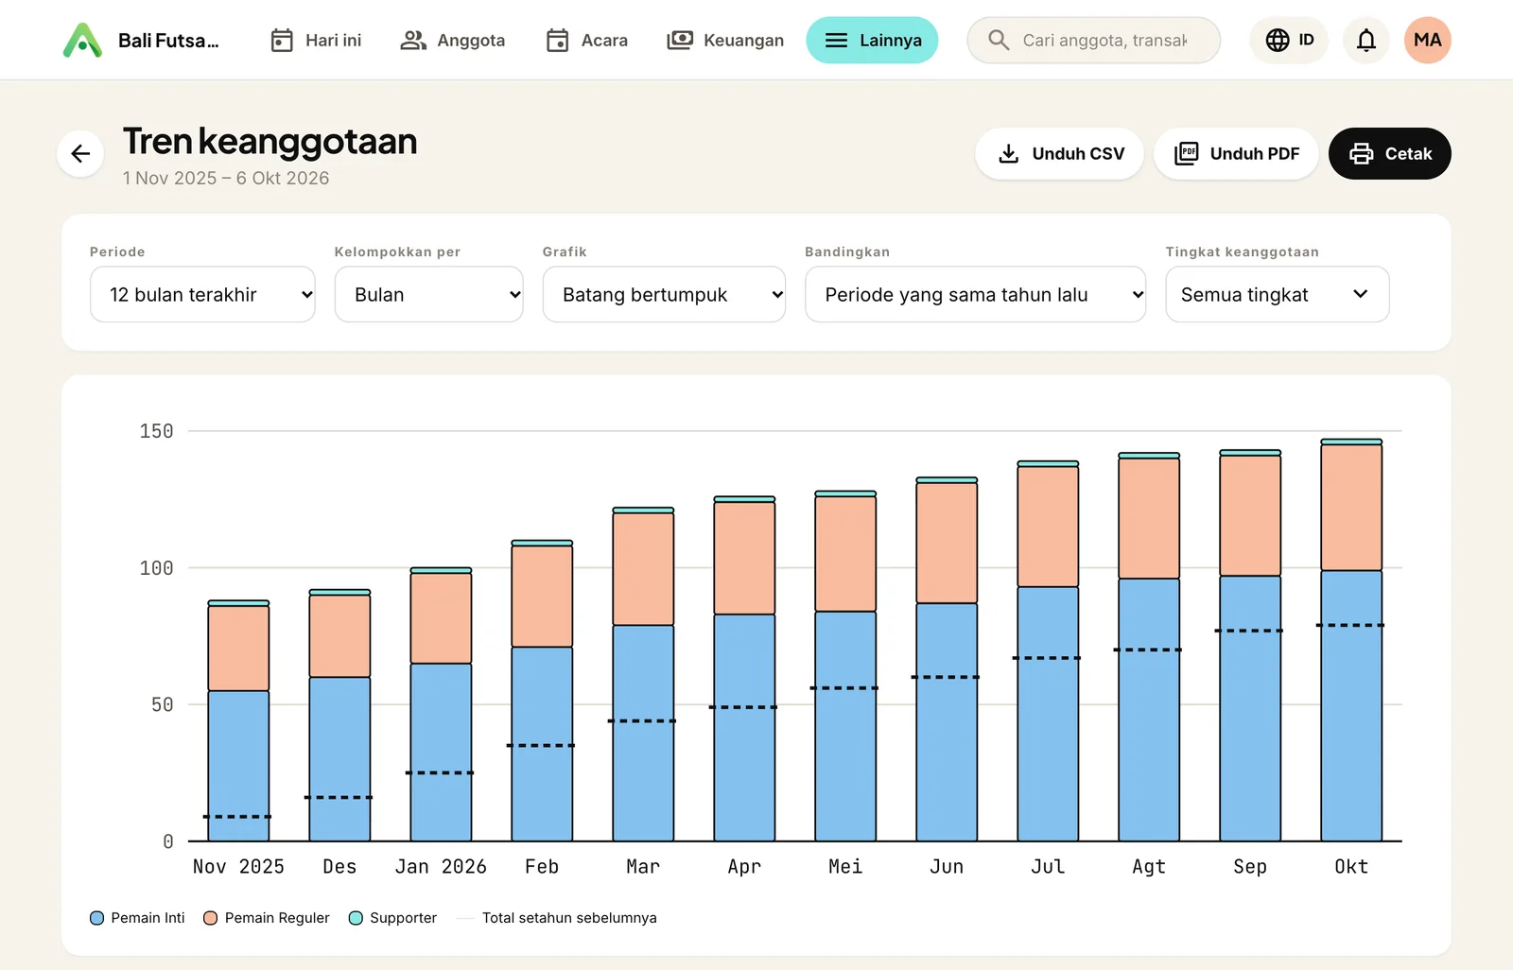Click the Jan 2026 axis label
This screenshot has width=1513, height=970.
pos(441,867)
